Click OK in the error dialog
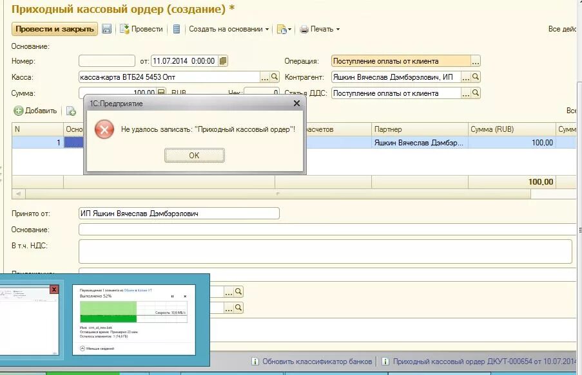The width and height of the screenshot is (582, 375). point(195,155)
